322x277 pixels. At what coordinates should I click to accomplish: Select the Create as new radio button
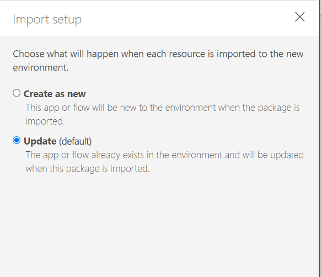[17, 93]
